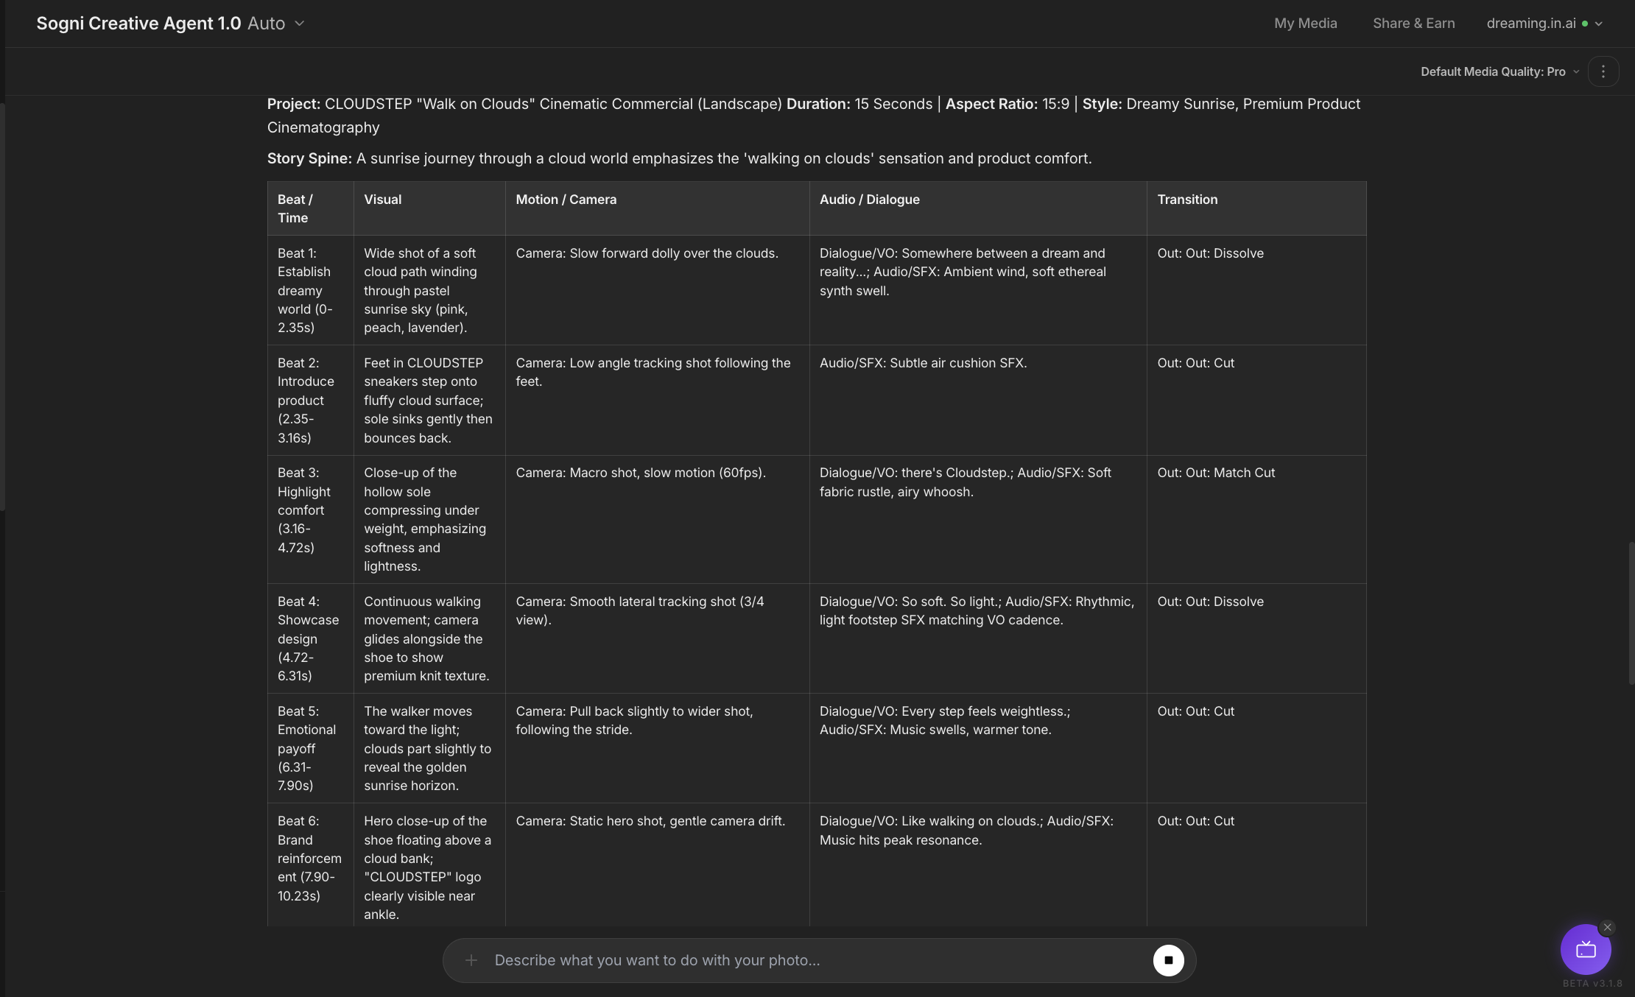Dismiss the purple widget with its X
The height and width of the screenshot is (997, 1635).
click(x=1608, y=928)
